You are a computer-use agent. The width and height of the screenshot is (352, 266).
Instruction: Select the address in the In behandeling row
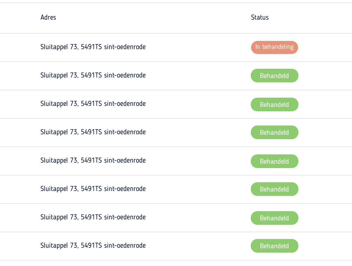(93, 47)
